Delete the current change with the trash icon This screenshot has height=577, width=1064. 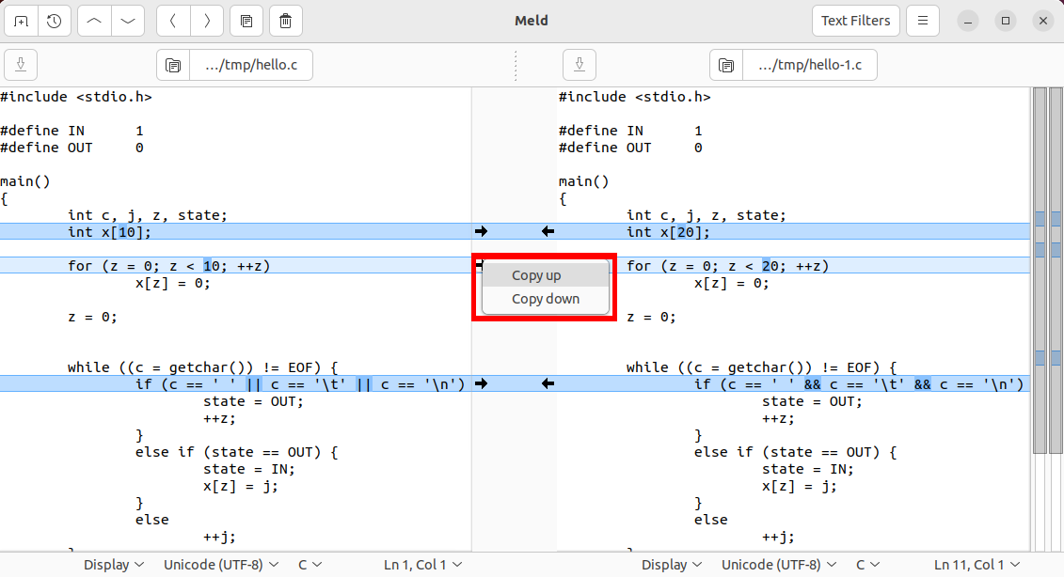(285, 20)
